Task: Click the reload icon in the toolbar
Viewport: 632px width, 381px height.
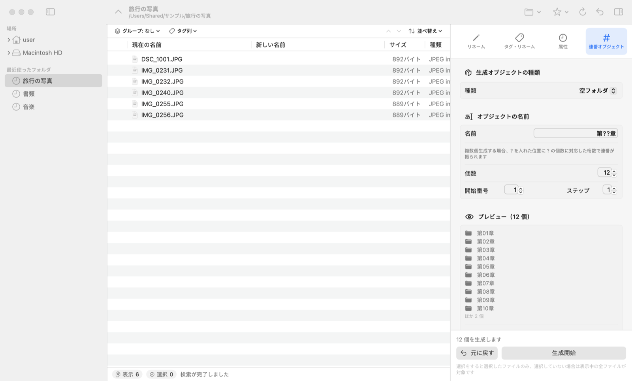Action: [583, 12]
